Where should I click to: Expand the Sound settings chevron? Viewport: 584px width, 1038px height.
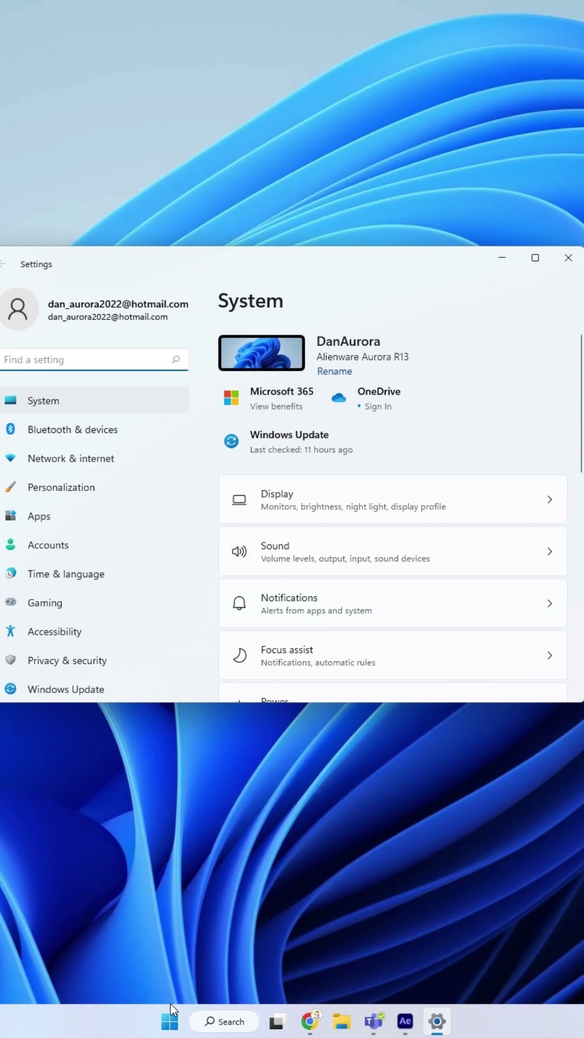click(549, 551)
